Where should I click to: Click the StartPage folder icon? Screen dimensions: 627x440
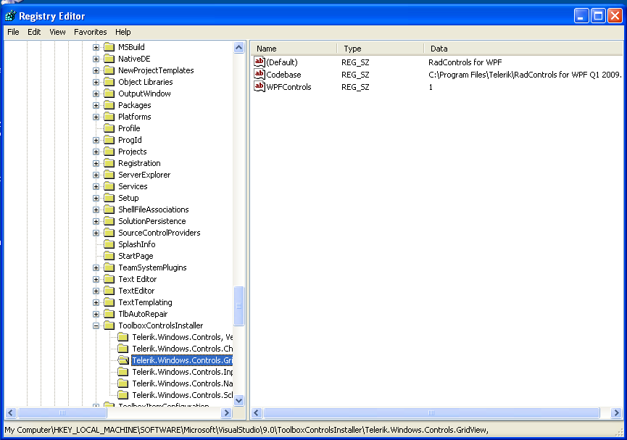tap(109, 256)
